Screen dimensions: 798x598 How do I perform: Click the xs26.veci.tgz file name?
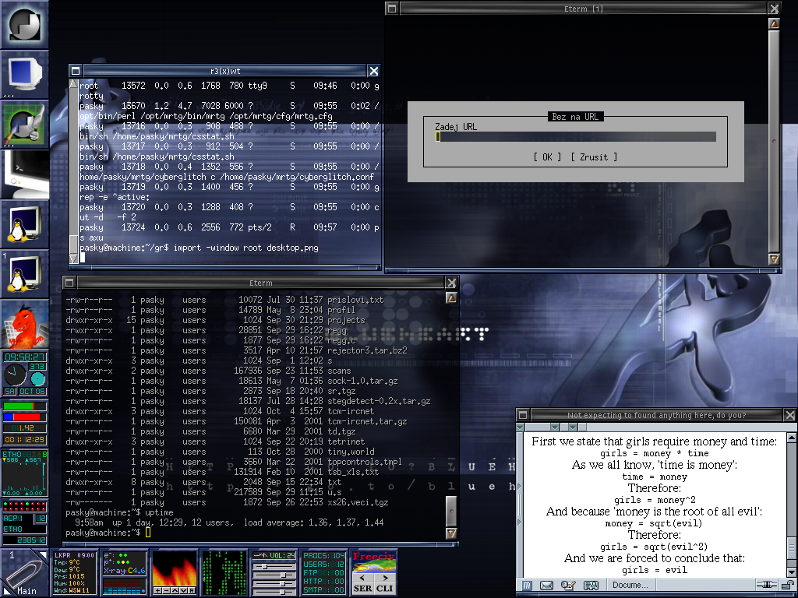point(358,502)
